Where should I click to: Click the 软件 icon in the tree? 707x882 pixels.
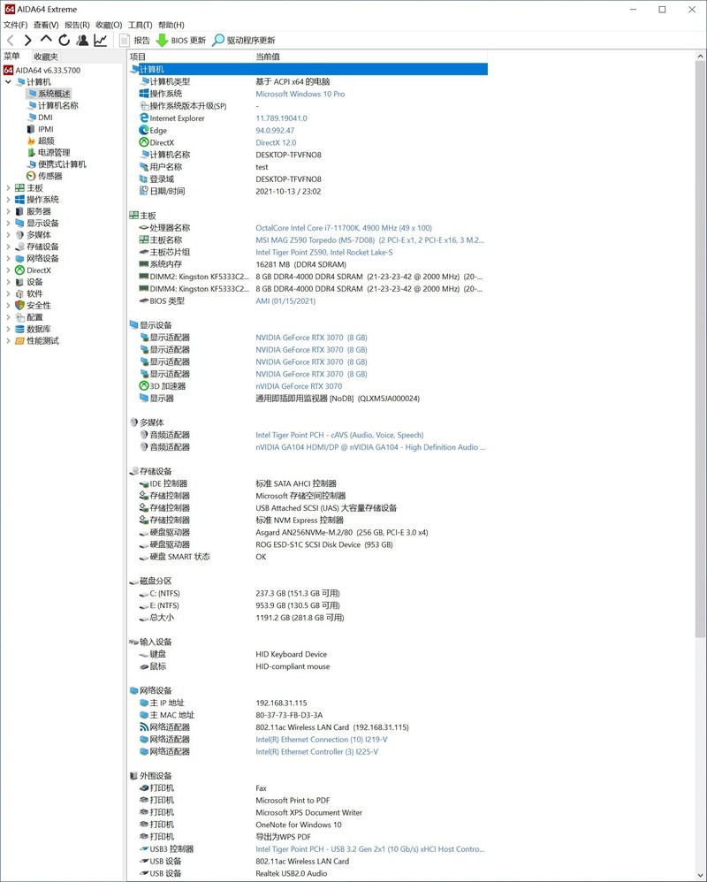click(x=19, y=293)
